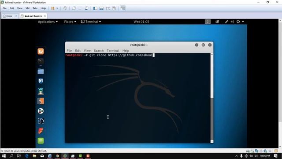Click Windows search icon on taskbar

click(x=11, y=156)
